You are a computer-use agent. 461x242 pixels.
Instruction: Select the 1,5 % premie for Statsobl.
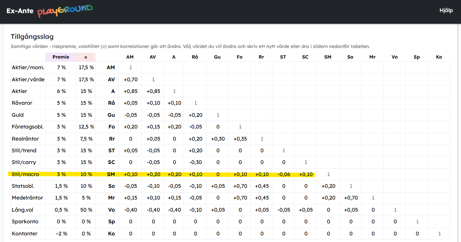point(61,186)
